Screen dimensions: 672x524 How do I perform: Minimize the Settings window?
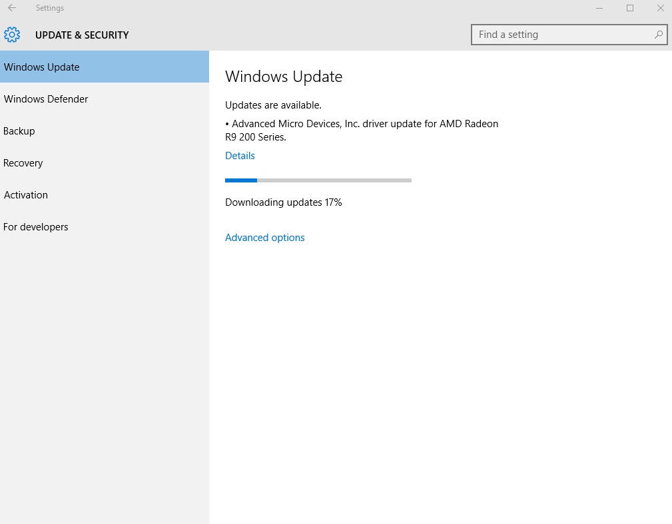[599, 8]
